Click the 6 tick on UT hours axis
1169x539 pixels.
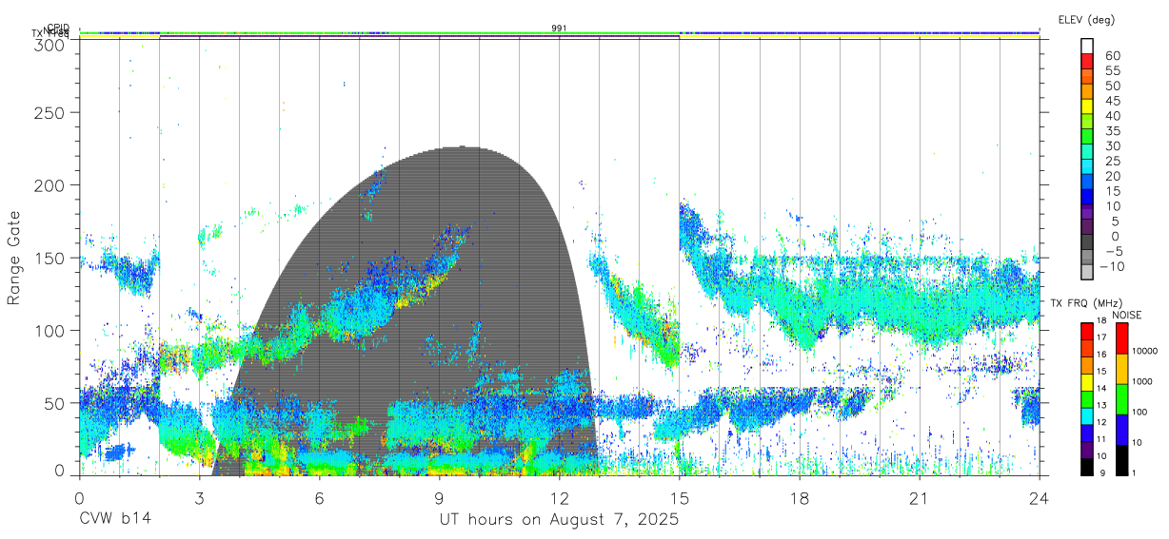coord(320,498)
